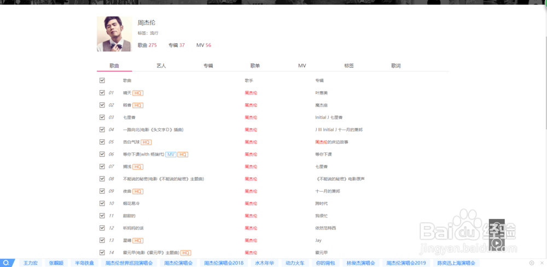Click the HQ badge next to 告白气球
The image size is (547, 267).
(x=146, y=142)
